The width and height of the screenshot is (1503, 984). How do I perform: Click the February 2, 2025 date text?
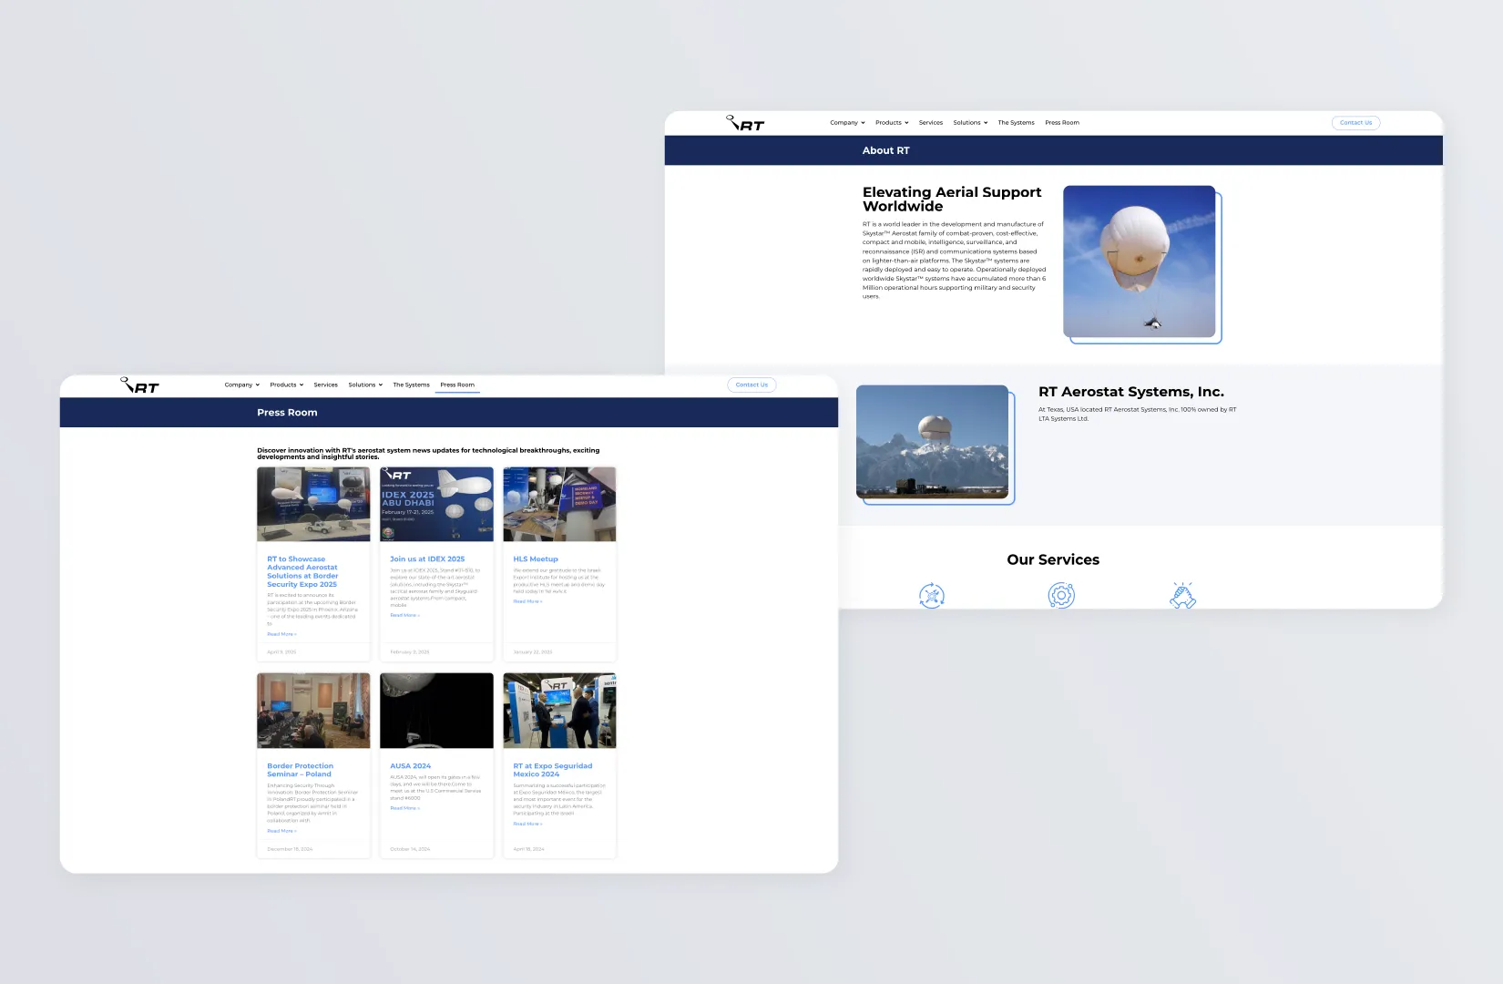pyautogui.click(x=410, y=652)
